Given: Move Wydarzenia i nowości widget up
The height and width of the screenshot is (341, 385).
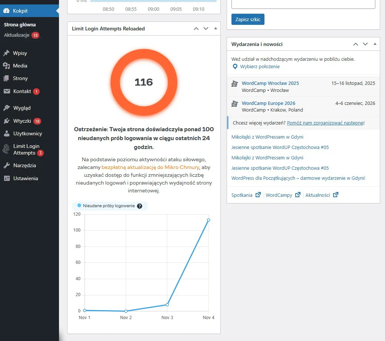Looking at the screenshot, I should point(356,44).
